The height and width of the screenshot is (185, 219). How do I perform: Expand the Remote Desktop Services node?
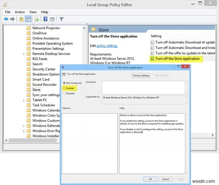point(24,54)
